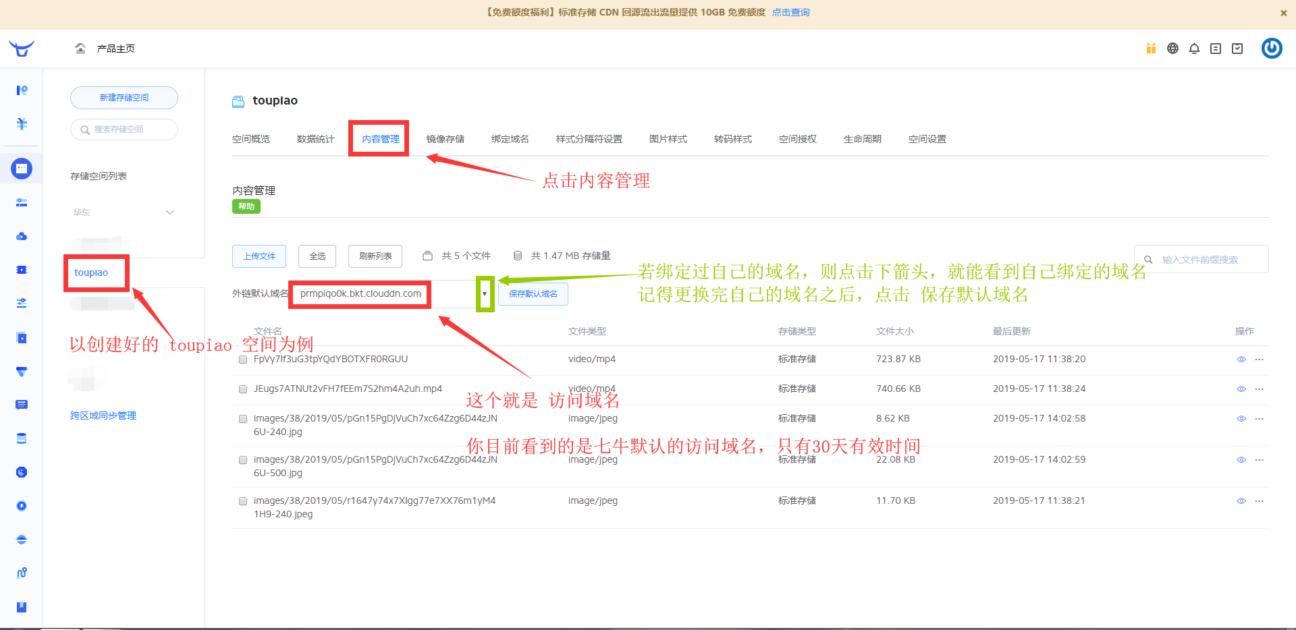Select the 转码样式 tab
This screenshot has height=630, width=1296.
[733, 139]
